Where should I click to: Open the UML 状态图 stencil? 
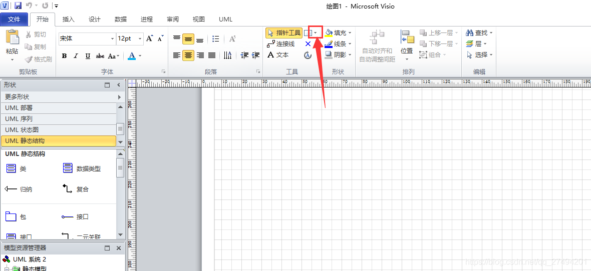click(x=58, y=130)
